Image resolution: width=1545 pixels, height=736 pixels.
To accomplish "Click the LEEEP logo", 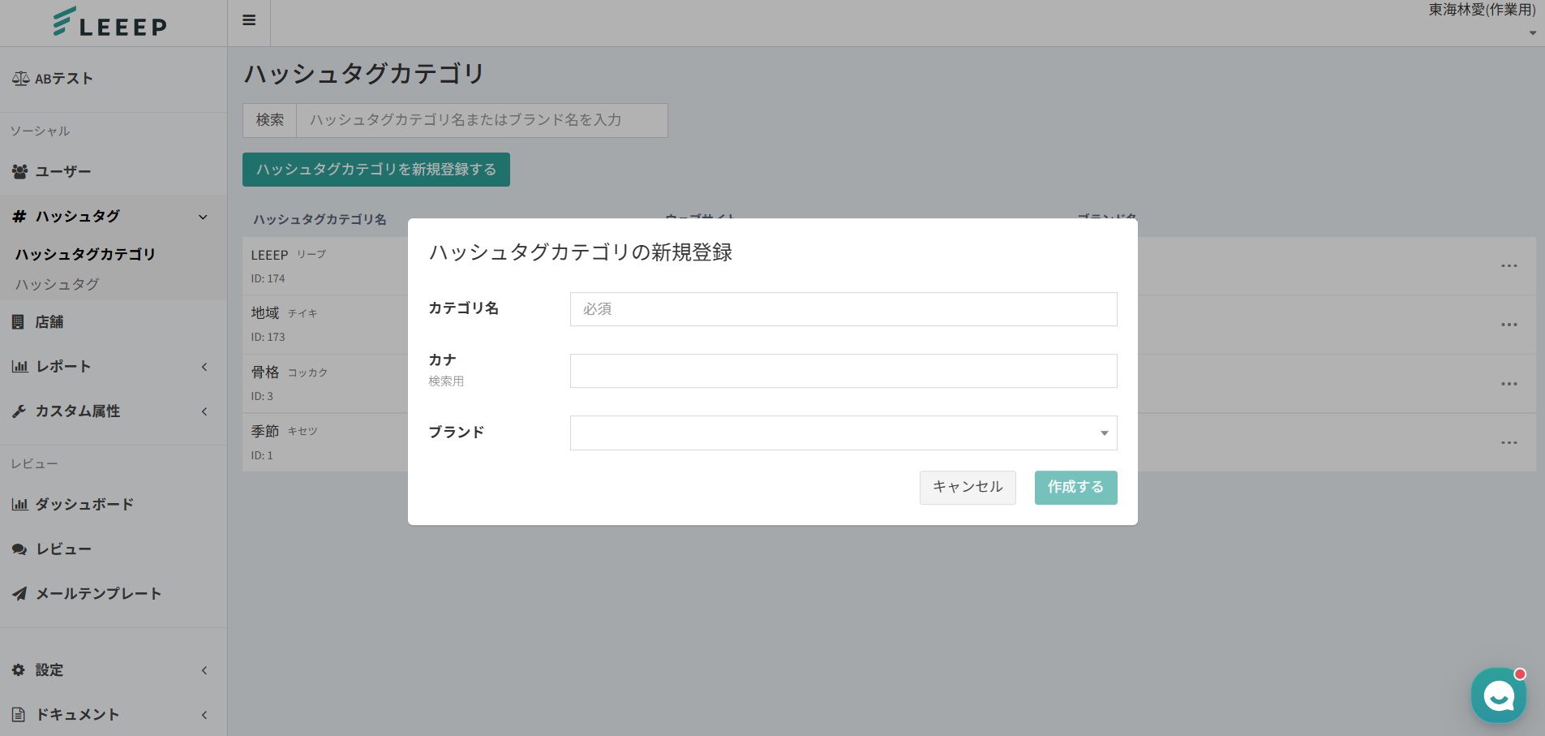I will 110,23.
